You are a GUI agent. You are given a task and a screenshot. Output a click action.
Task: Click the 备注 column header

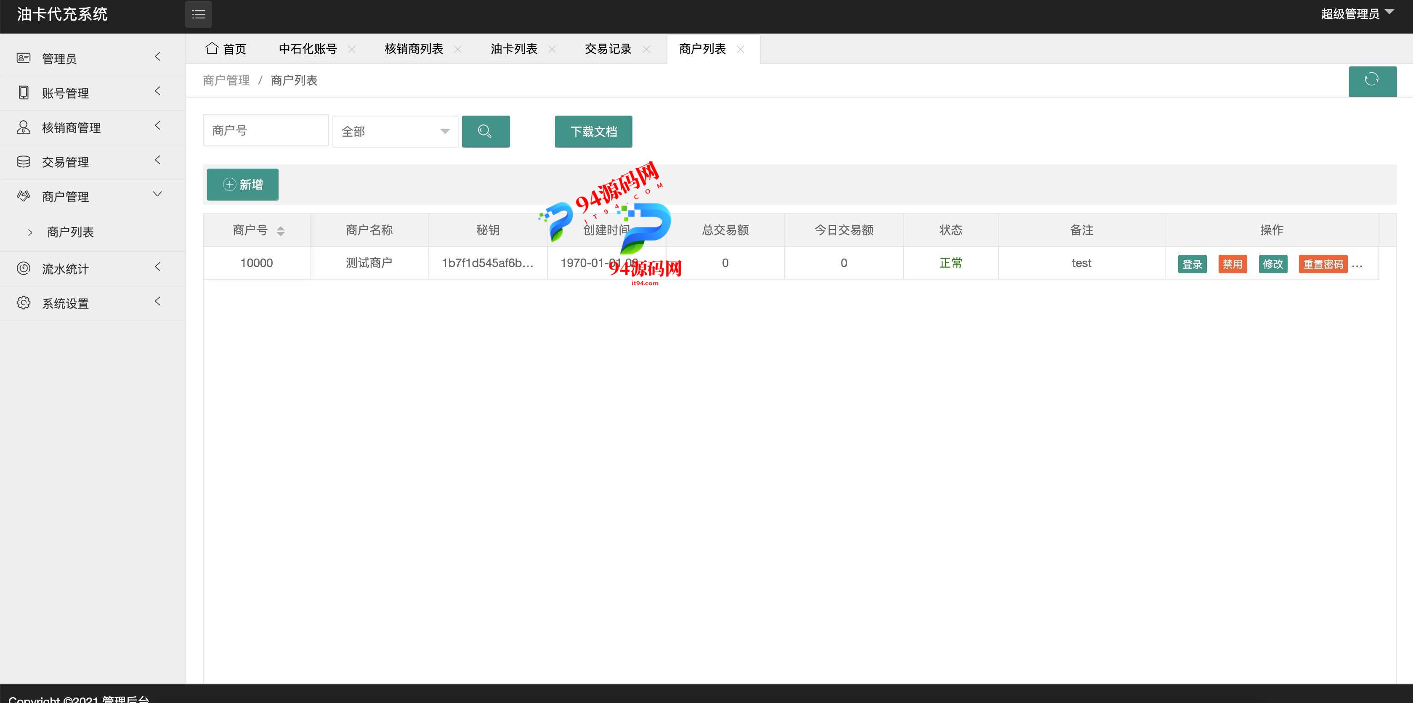[1081, 230]
